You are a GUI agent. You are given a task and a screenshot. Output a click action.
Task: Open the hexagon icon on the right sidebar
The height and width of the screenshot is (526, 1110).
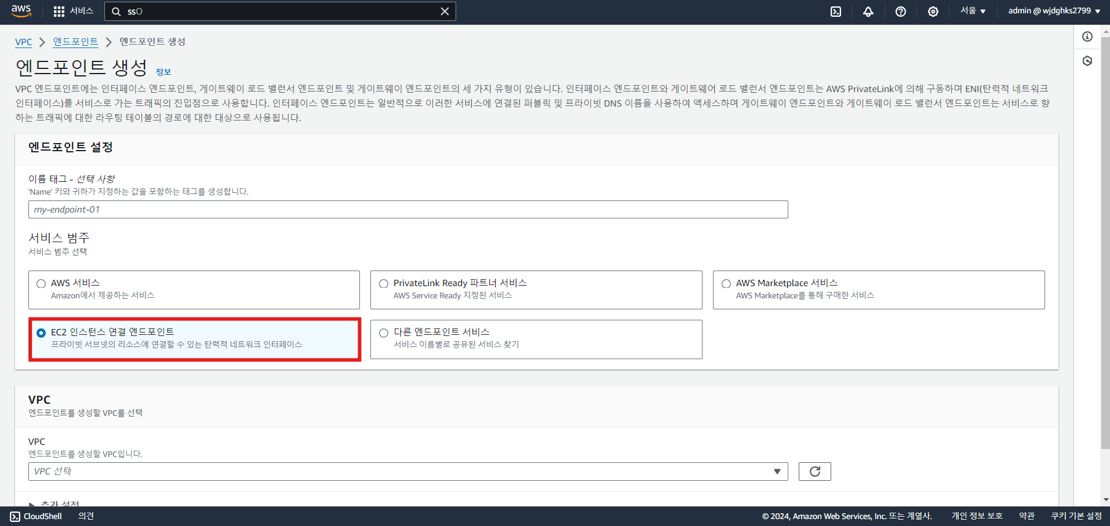coord(1087,61)
